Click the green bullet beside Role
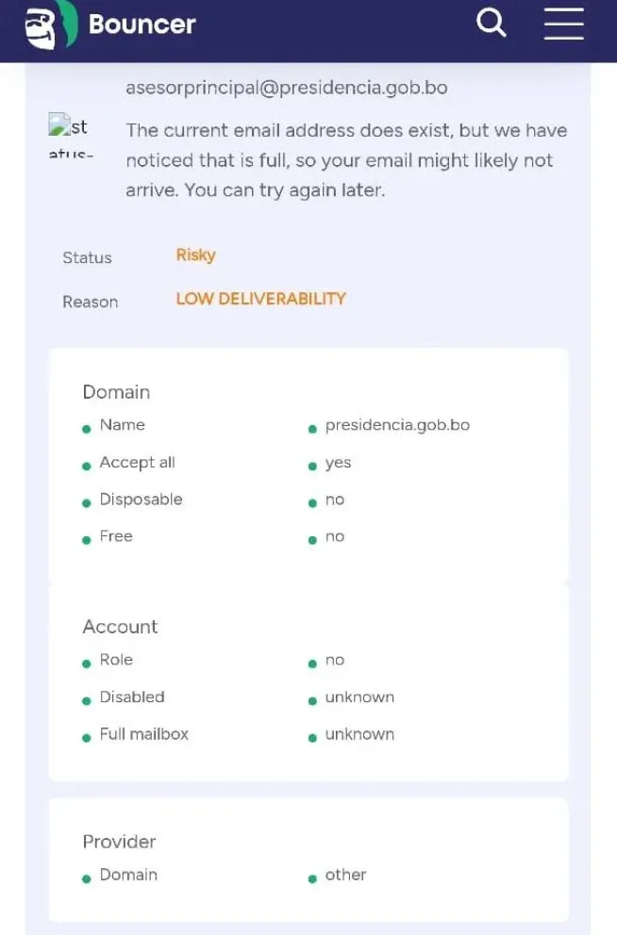 (x=87, y=664)
